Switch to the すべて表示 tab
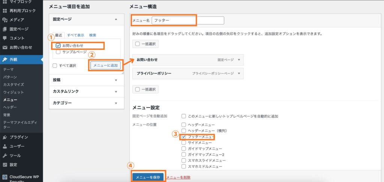 coord(75,35)
